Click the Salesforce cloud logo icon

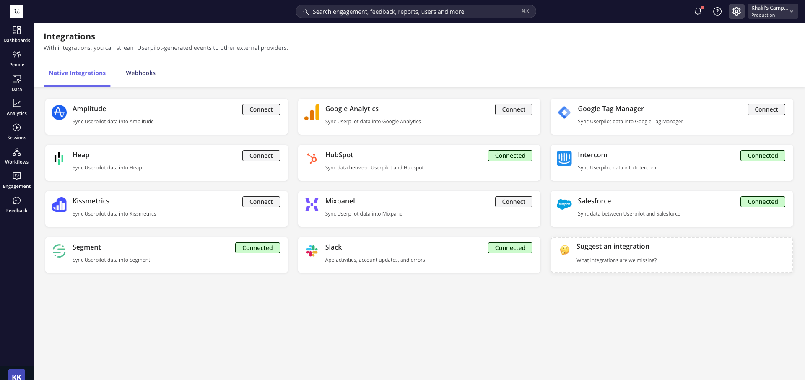coord(564,204)
